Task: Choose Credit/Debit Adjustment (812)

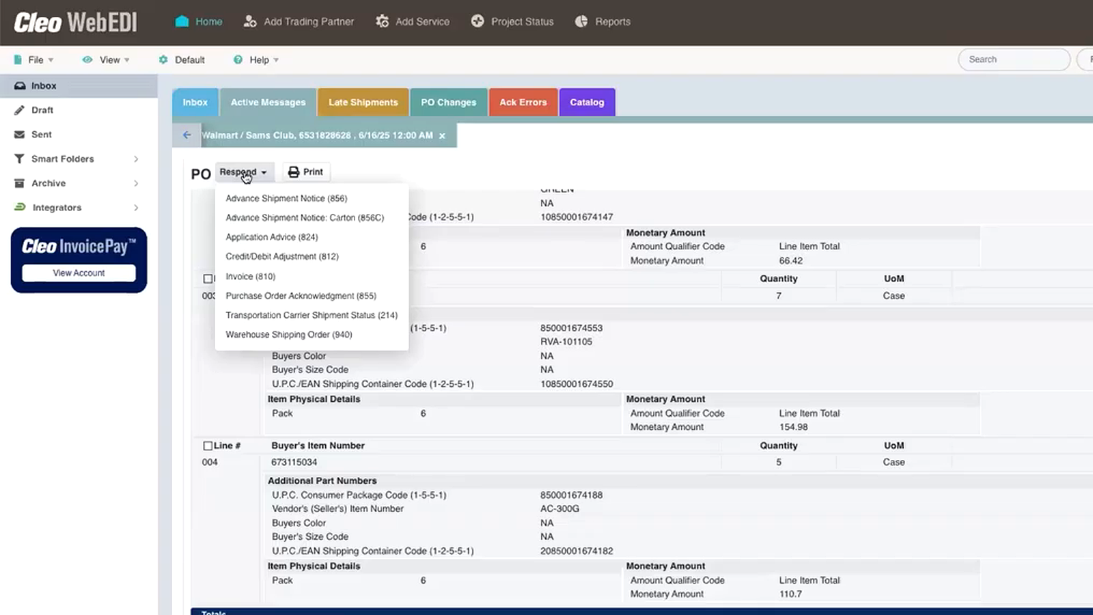Action: 282,256
